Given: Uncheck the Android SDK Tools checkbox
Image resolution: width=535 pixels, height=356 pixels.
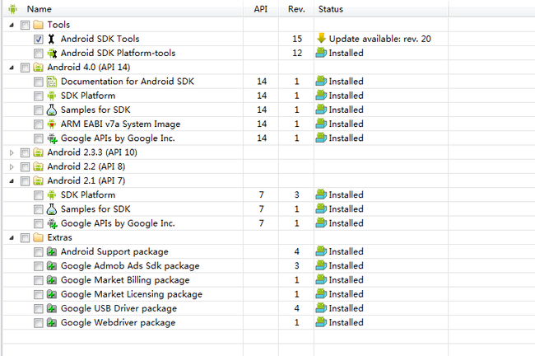Looking at the screenshot, I should [39, 40].
